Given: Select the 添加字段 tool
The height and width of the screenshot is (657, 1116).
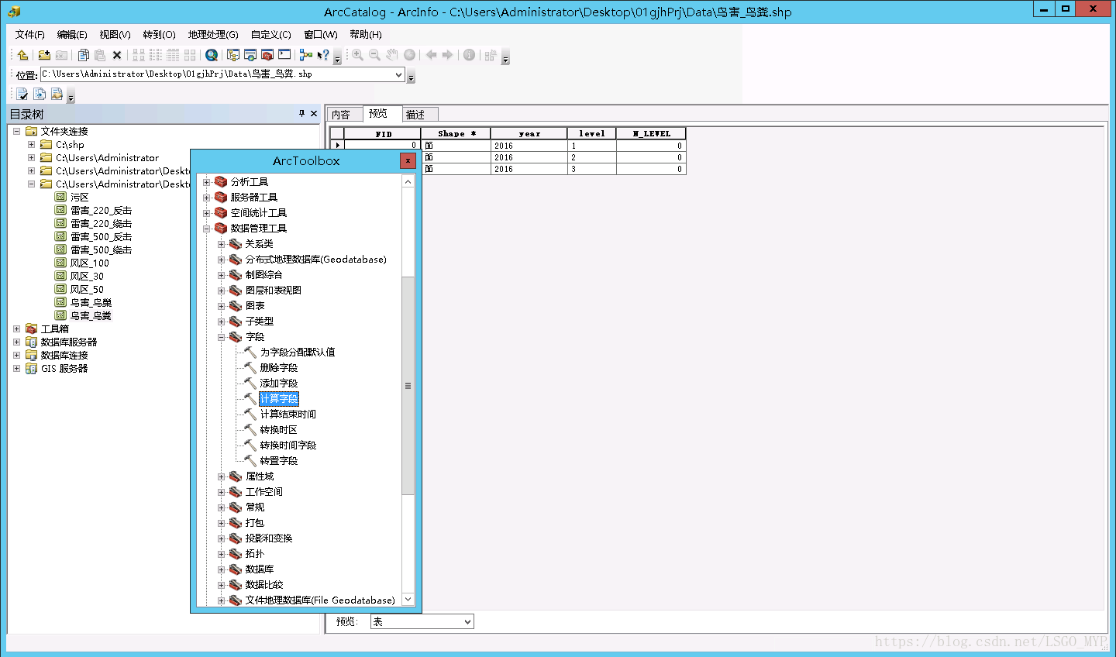Looking at the screenshot, I should (x=279, y=383).
